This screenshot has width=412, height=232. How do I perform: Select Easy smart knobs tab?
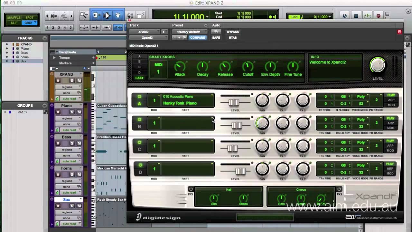(139, 78)
